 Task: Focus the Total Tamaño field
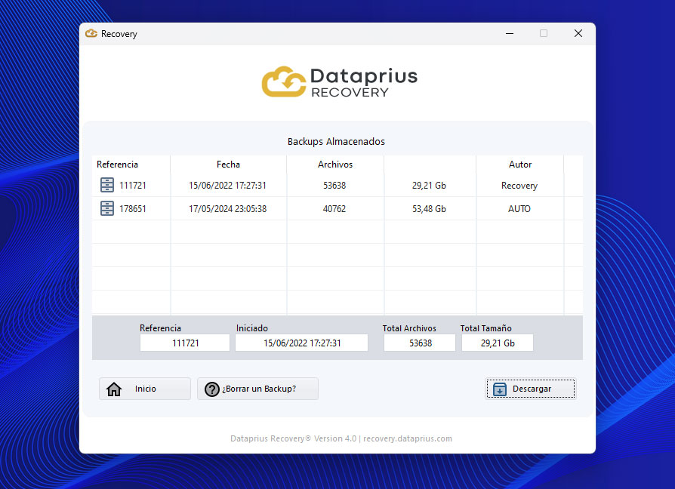click(498, 343)
